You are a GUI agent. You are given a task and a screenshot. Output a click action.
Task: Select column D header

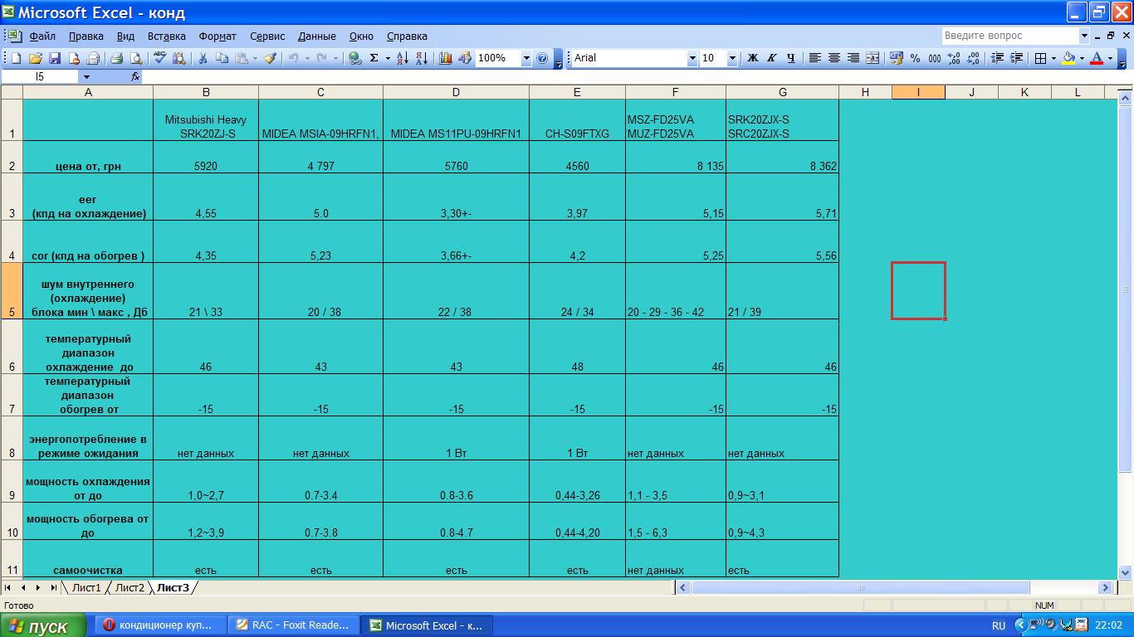pos(456,92)
